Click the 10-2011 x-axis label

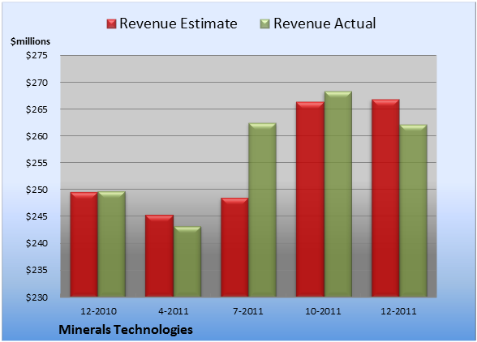tap(323, 311)
